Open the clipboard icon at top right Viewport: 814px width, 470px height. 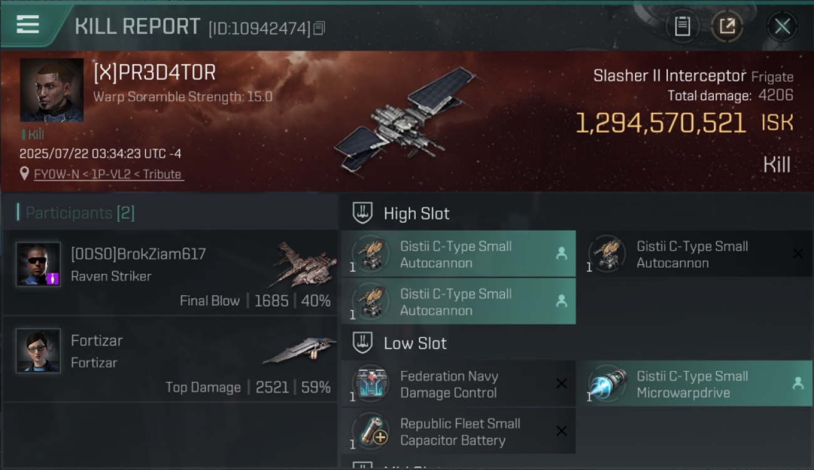[683, 26]
